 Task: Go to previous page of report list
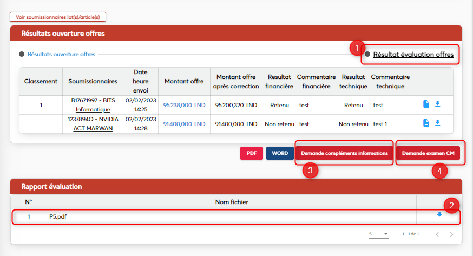coord(437,234)
